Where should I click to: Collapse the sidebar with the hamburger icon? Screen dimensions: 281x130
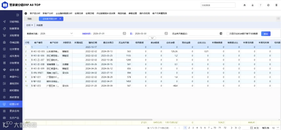point(17,15)
